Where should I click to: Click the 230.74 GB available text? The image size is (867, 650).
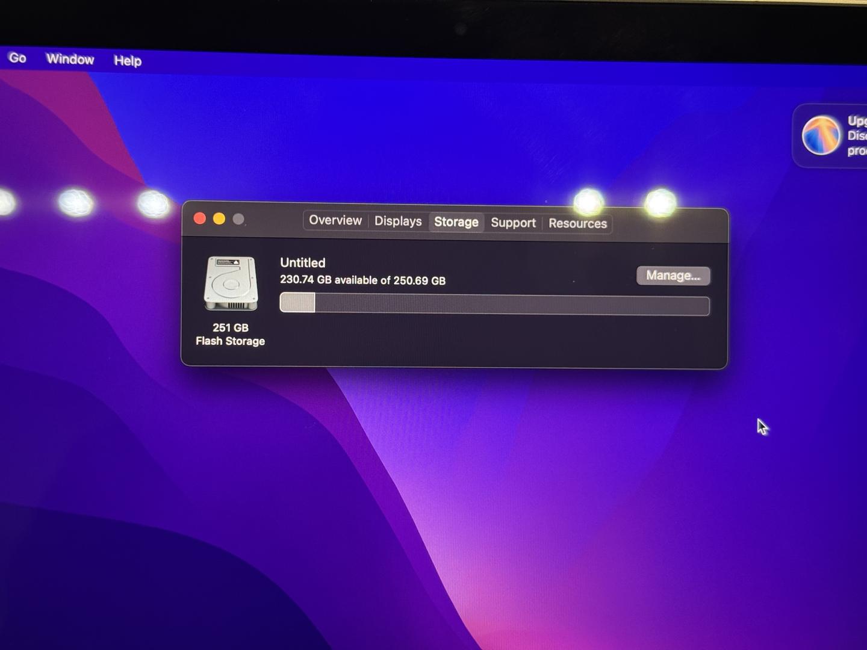(x=362, y=280)
